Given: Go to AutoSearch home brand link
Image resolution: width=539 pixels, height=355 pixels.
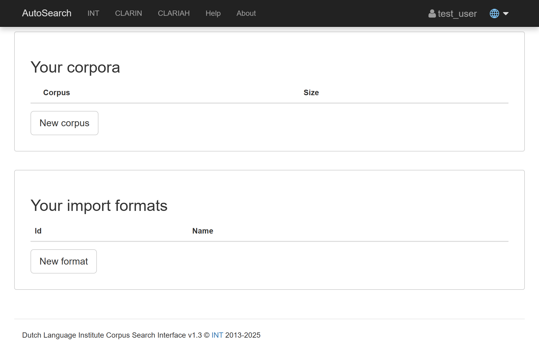Looking at the screenshot, I should 47,13.
